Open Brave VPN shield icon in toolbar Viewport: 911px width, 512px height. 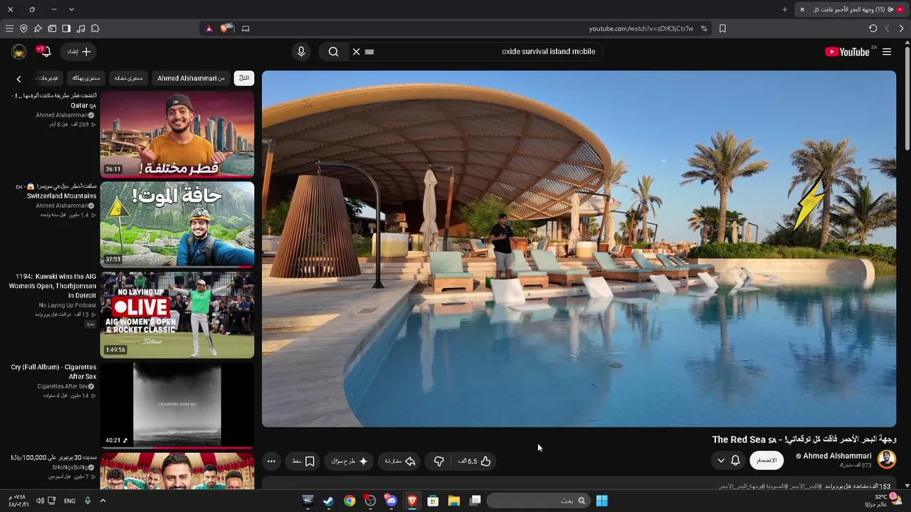coord(23,28)
